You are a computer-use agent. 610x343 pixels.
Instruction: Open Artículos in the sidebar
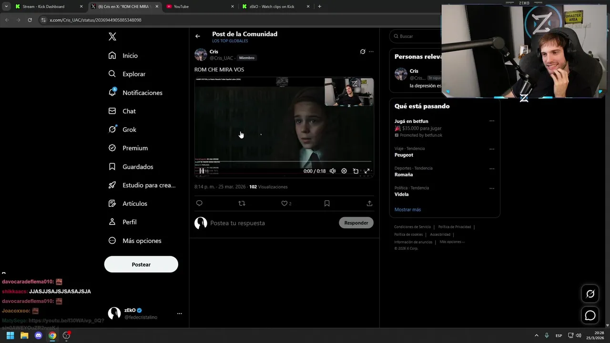pos(128,203)
